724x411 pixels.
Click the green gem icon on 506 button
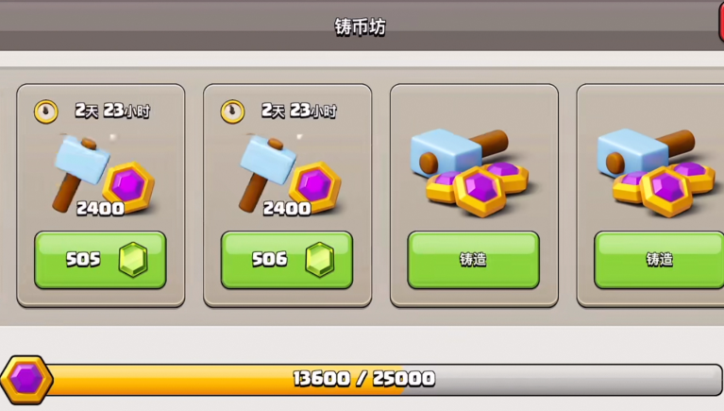tap(319, 260)
